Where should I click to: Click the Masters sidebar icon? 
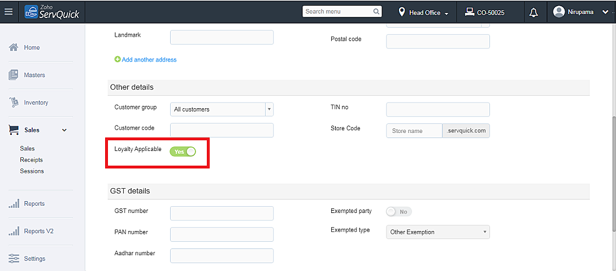[x=14, y=75]
